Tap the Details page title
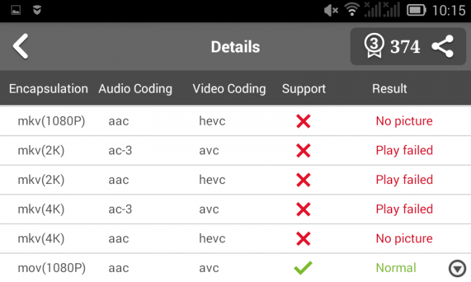 235,47
